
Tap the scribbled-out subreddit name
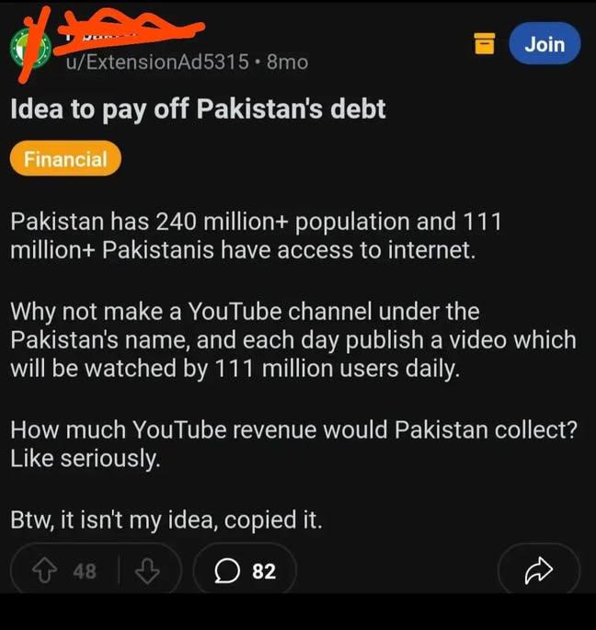(x=129, y=32)
